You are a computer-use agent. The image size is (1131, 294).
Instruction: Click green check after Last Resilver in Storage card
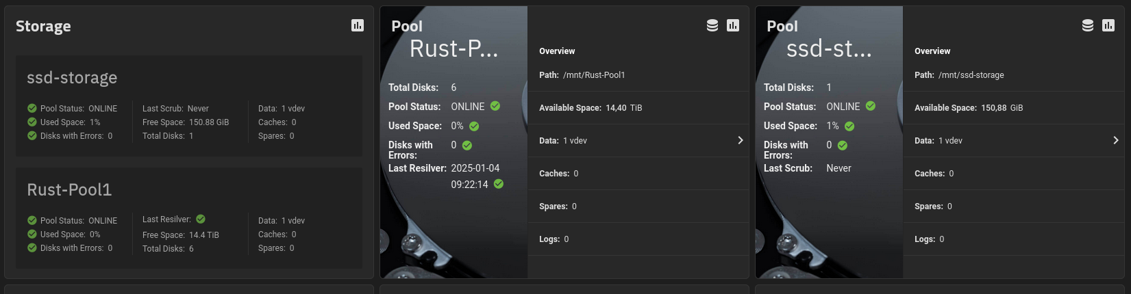tap(201, 219)
